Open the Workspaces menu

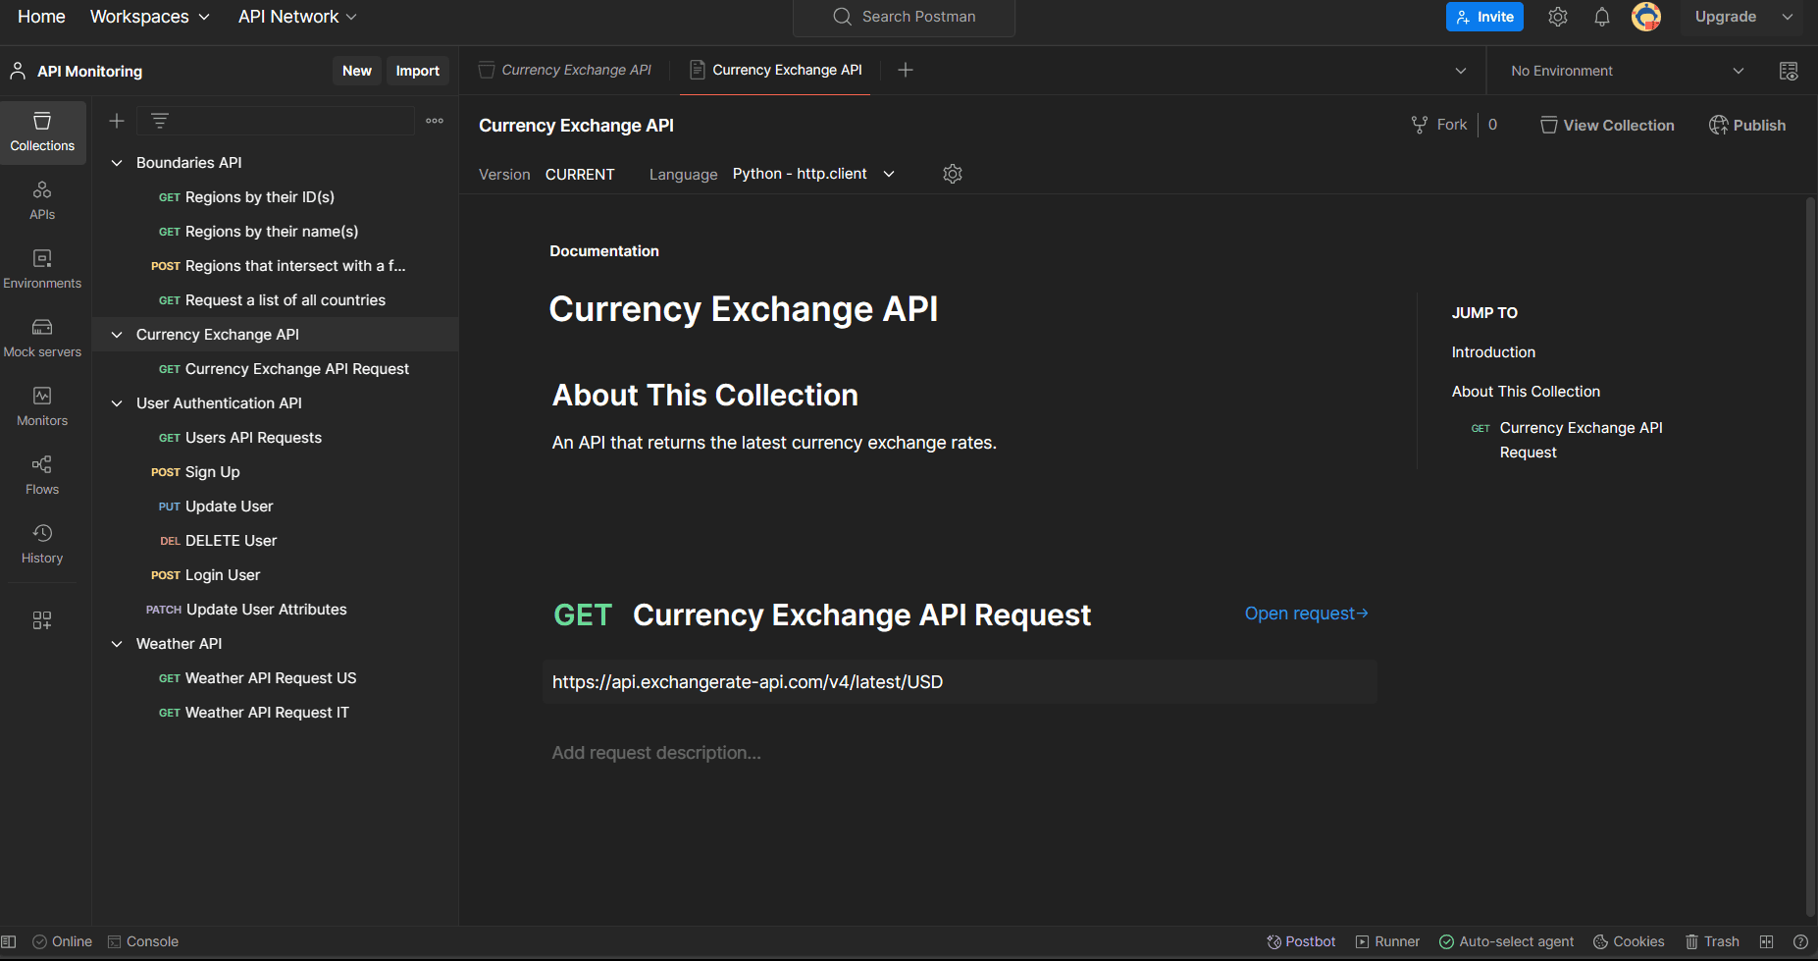click(149, 17)
